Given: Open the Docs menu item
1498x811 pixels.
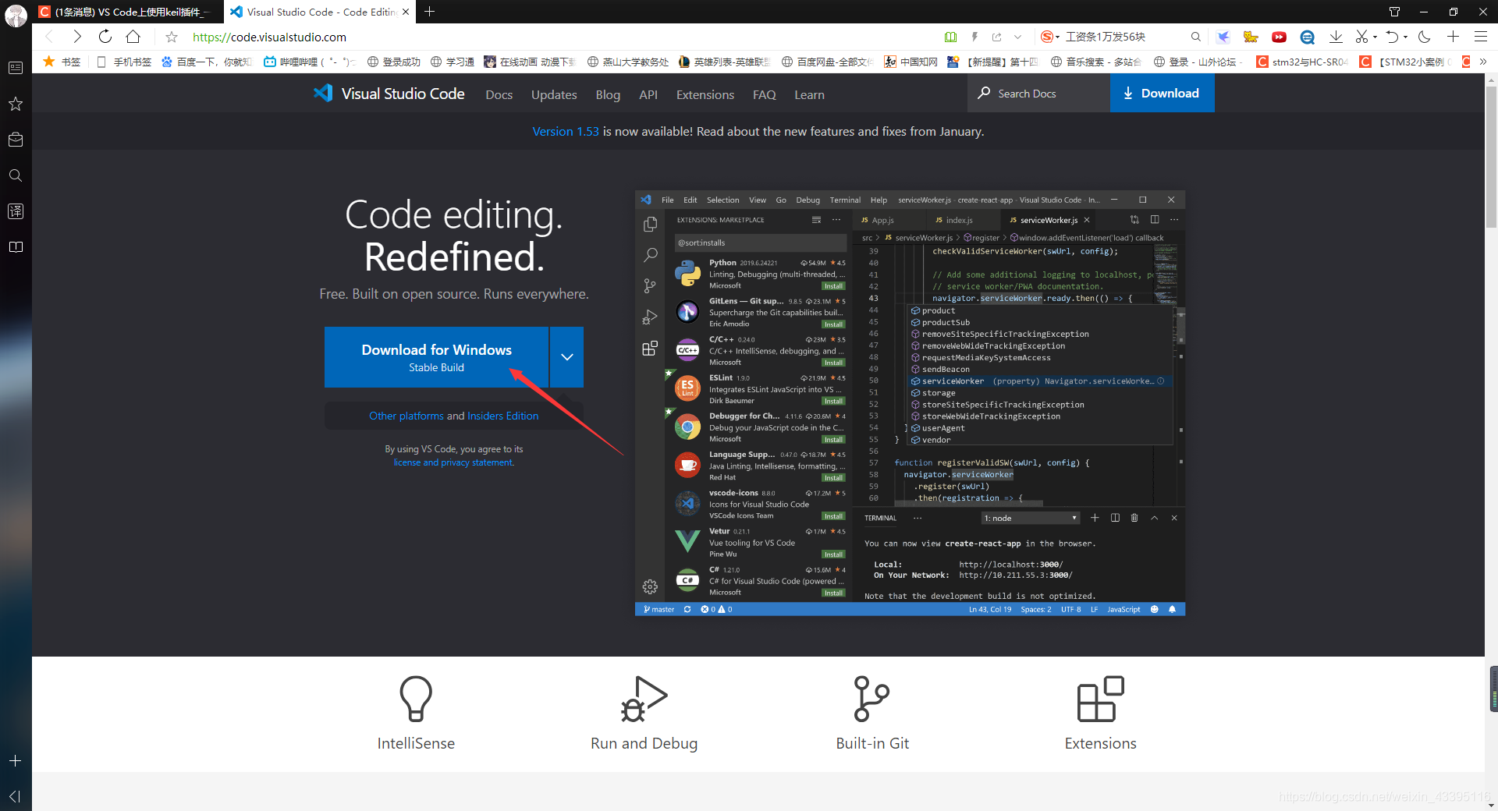Looking at the screenshot, I should [x=499, y=94].
